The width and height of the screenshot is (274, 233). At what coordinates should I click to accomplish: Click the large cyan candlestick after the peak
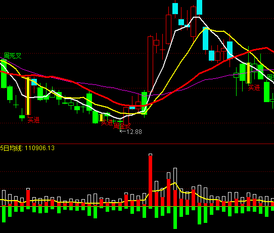(205, 38)
